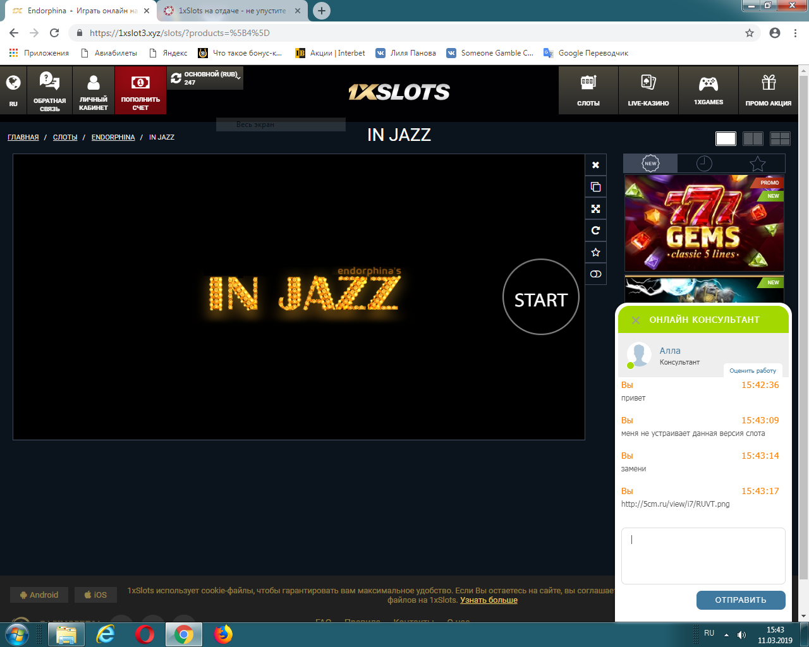Open the 5cm.ru link in chat

point(675,504)
